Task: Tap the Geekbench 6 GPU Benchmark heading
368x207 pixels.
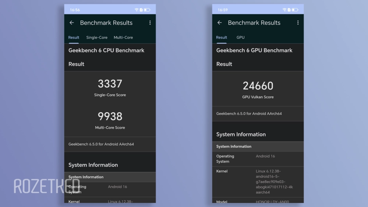Action: tap(254, 50)
